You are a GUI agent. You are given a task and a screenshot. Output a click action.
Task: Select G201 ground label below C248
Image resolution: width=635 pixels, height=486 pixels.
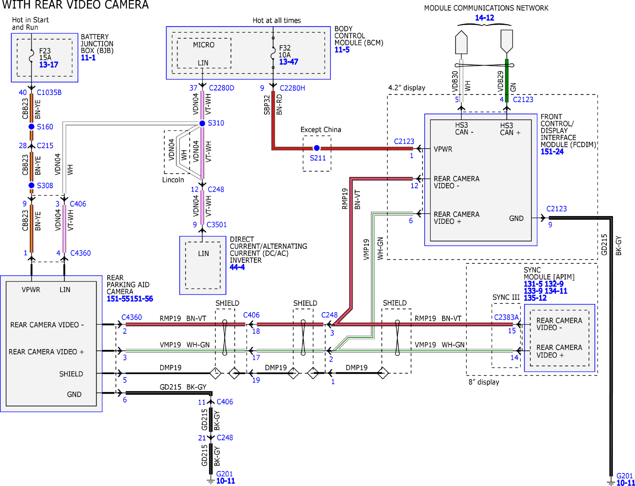224,474
